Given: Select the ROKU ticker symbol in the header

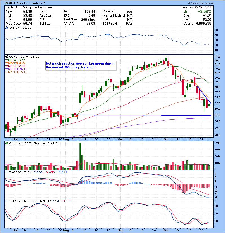Looking at the screenshot, I should click(x=10, y=3).
